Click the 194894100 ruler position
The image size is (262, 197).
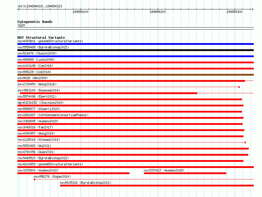point(80,12)
